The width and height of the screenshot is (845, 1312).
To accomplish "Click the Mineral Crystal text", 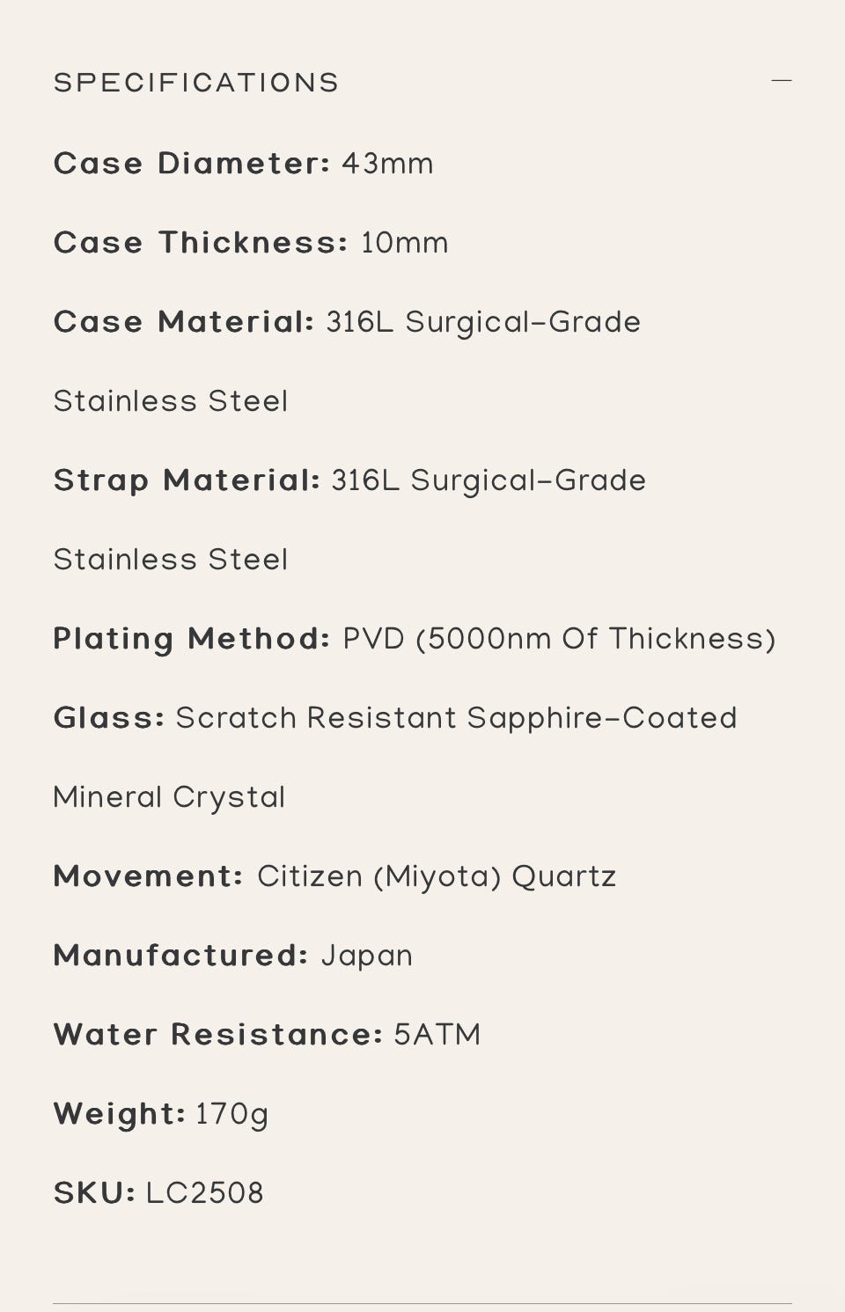I will click(169, 797).
